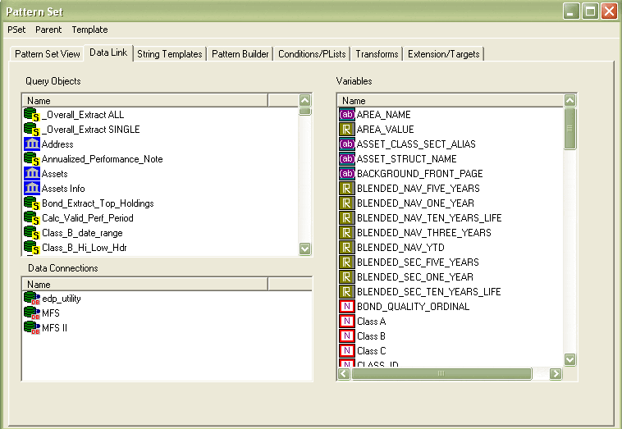Screen dimensions: 622x429
Task: Click Query Objects scroll down arrow
Action: point(304,249)
